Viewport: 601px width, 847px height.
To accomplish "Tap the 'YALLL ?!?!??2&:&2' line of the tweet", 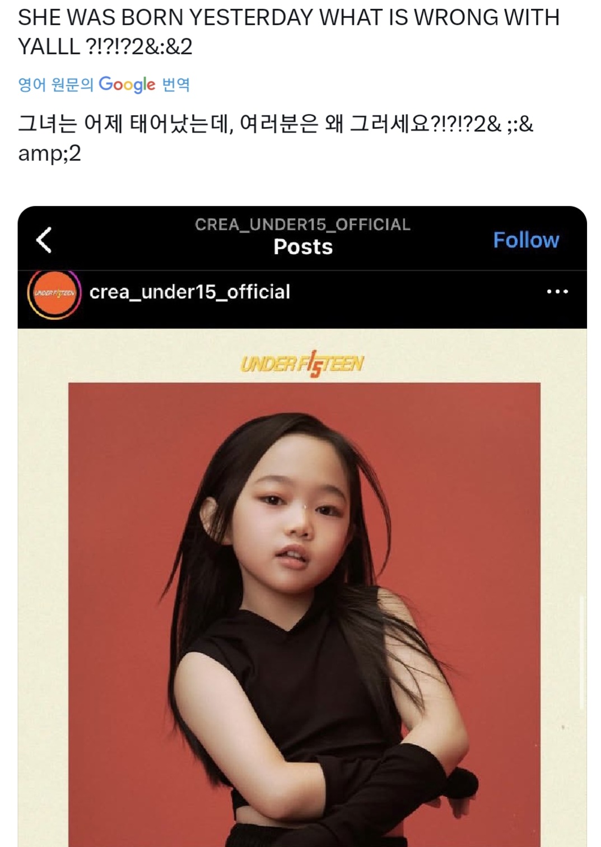I will [105, 46].
